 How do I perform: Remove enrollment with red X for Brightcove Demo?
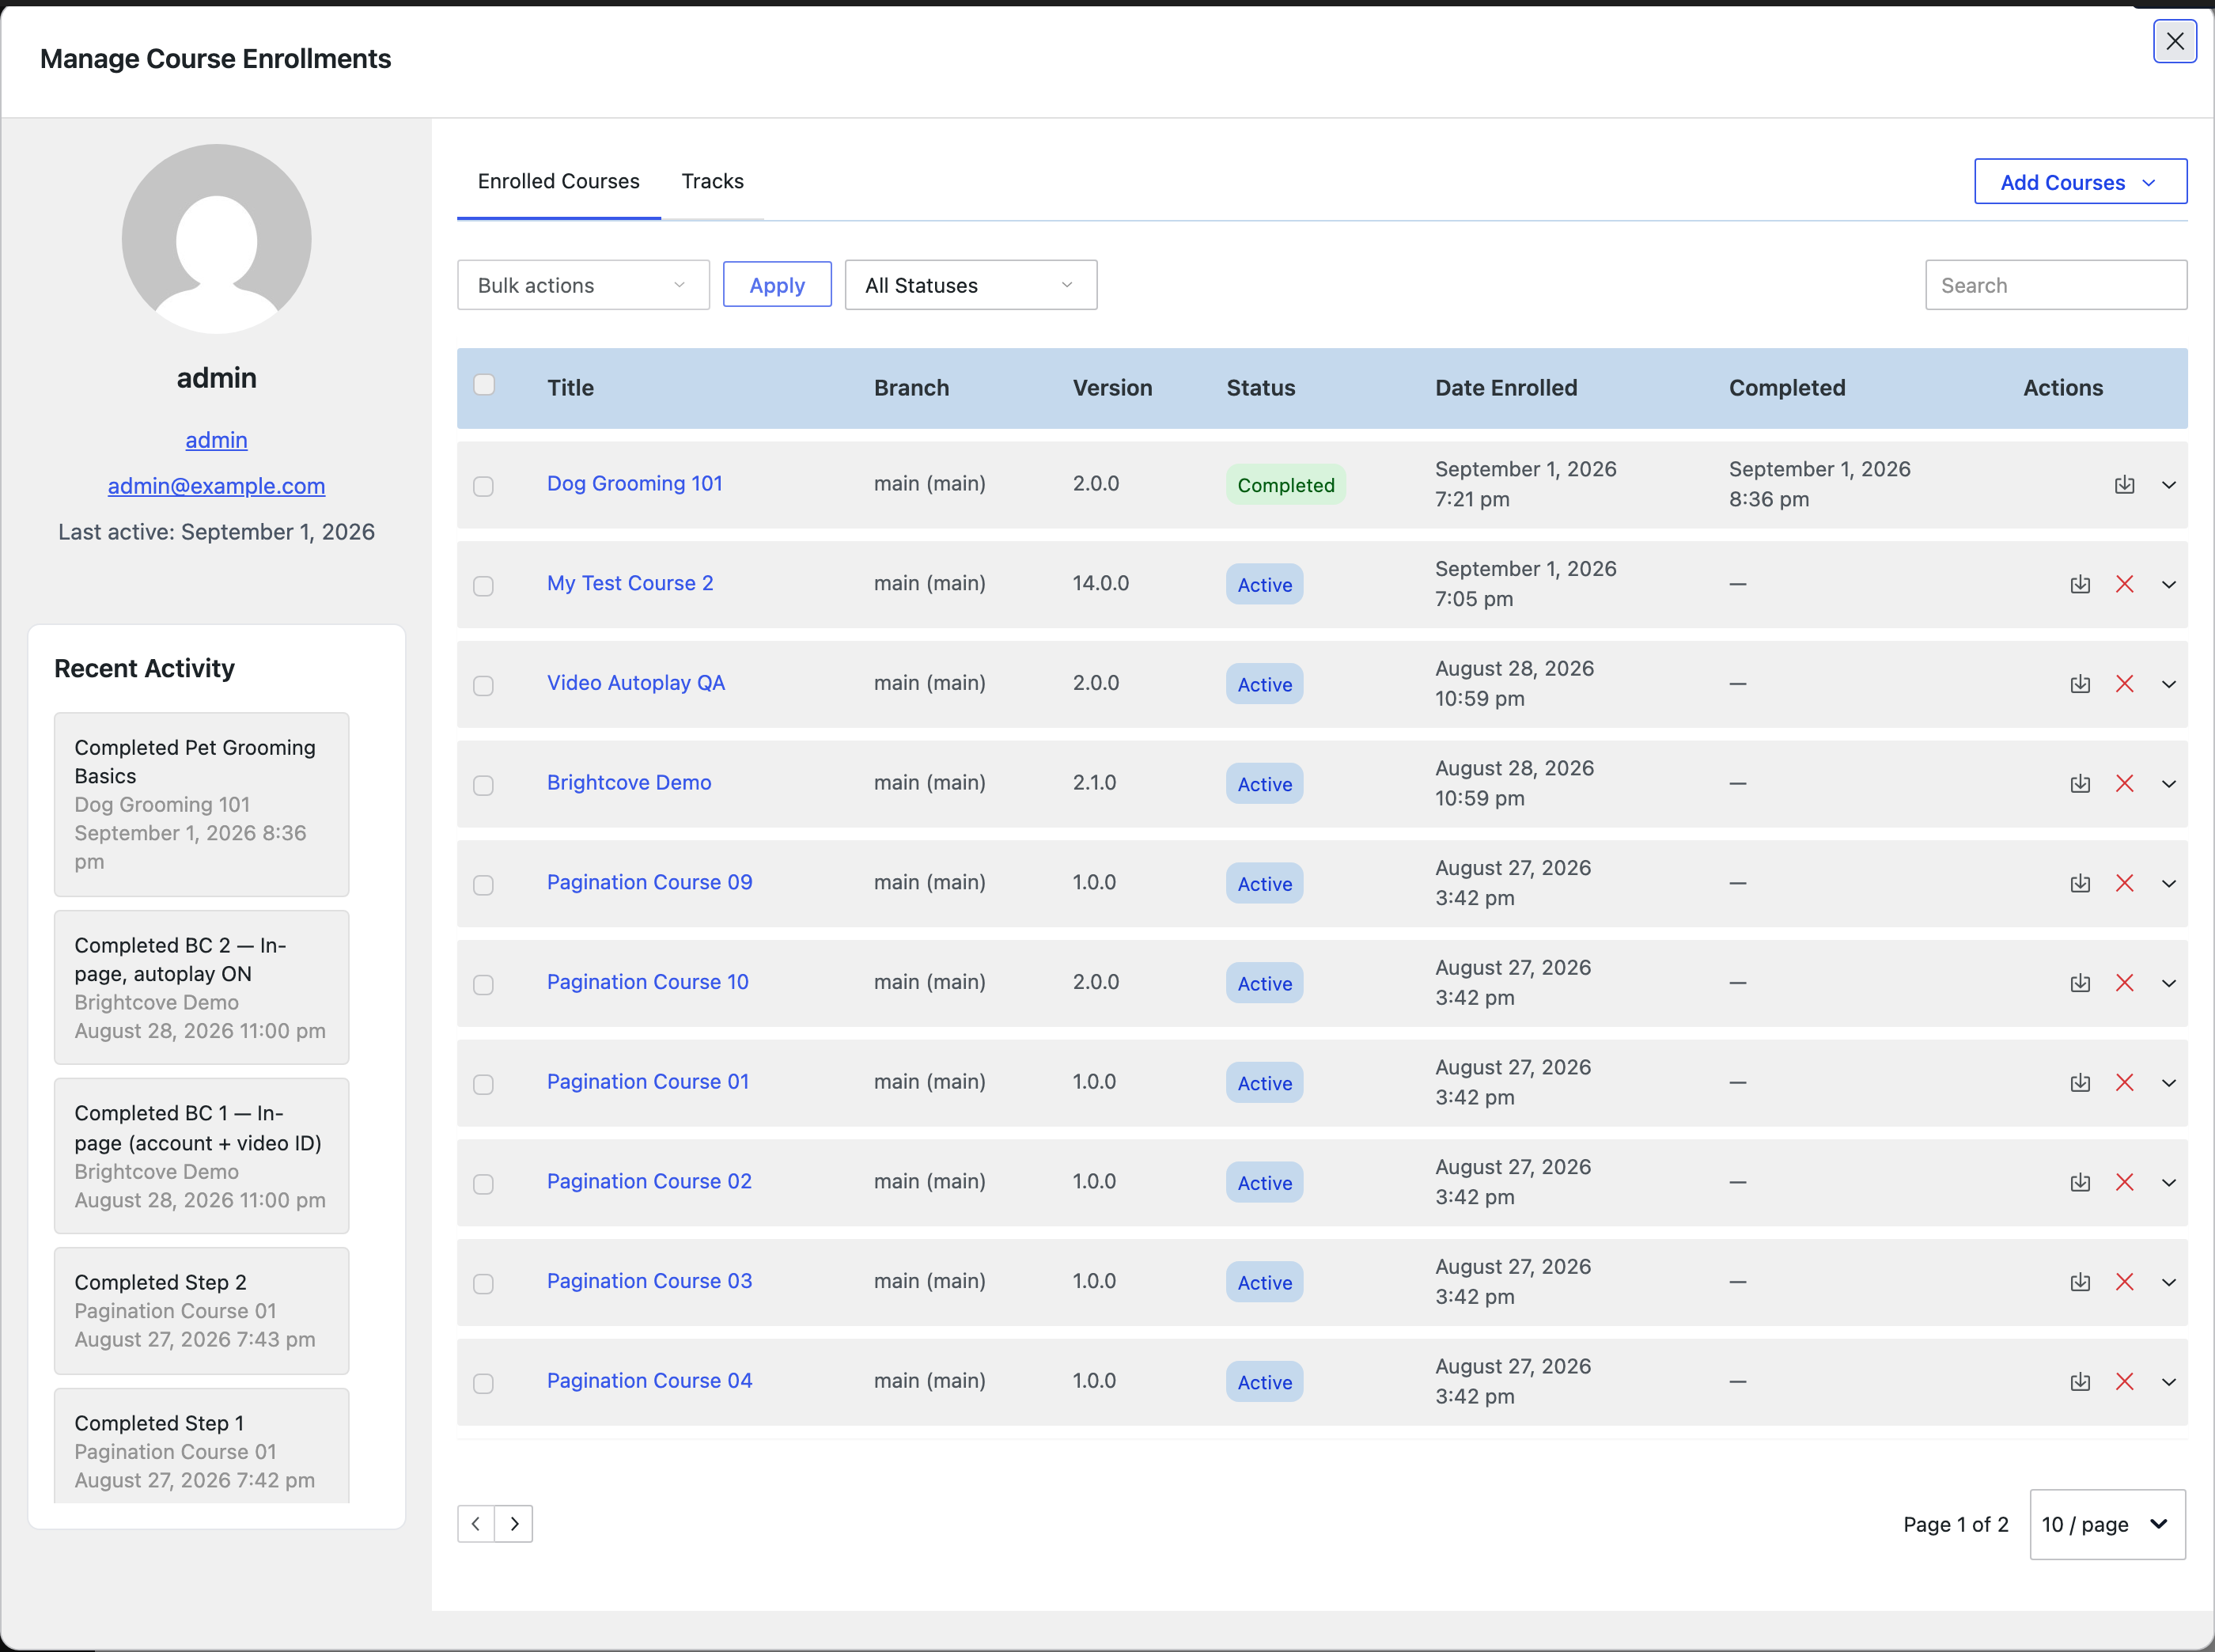(x=2124, y=784)
